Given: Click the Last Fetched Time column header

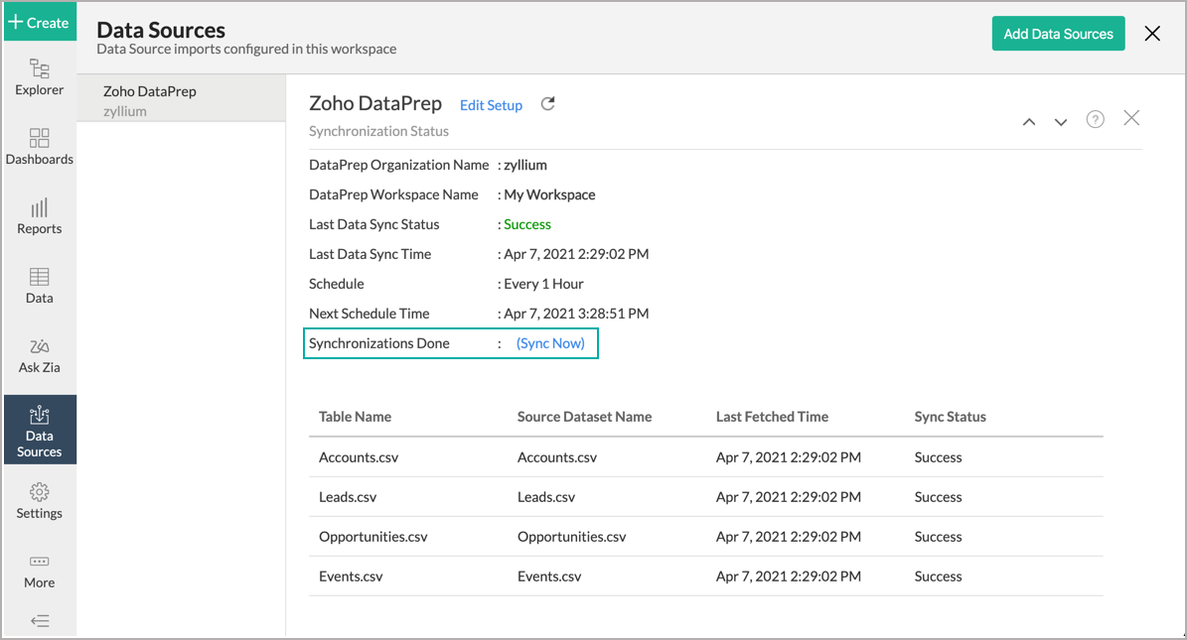Looking at the screenshot, I should 772,416.
